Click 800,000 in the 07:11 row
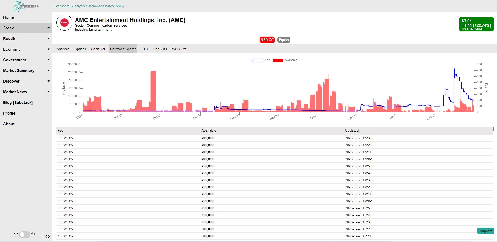The height and width of the screenshot is (242, 497). coord(207,236)
